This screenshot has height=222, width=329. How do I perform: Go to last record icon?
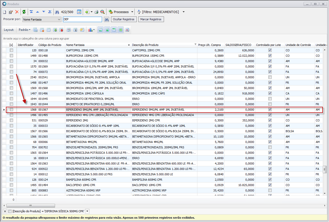[50, 12]
